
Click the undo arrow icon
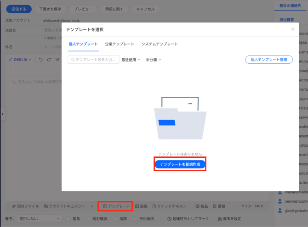pos(40,60)
